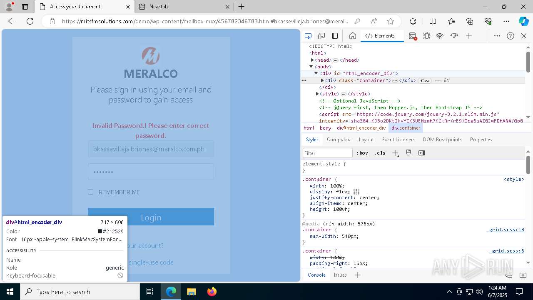Open the Network tool wifi icon
The height and width of the screenshot is (300, 533).
440,36
